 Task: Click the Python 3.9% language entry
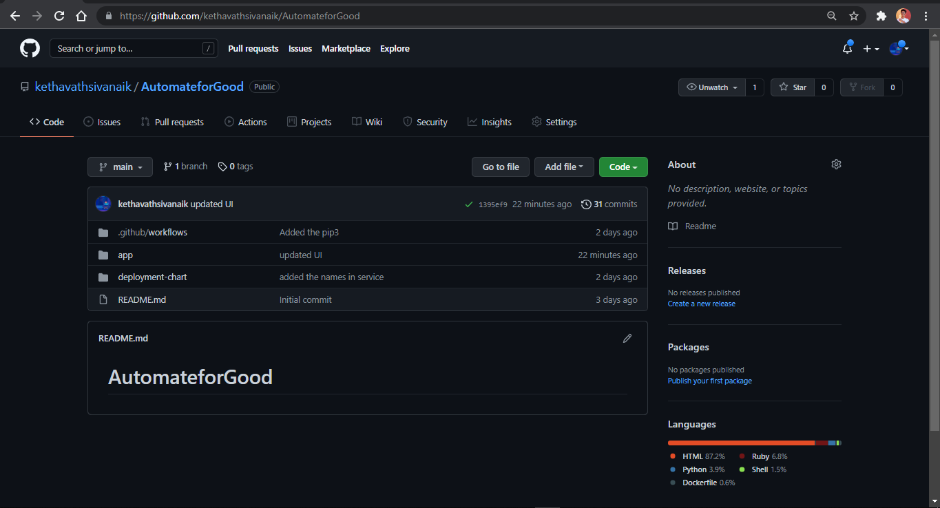coord(697,469)
